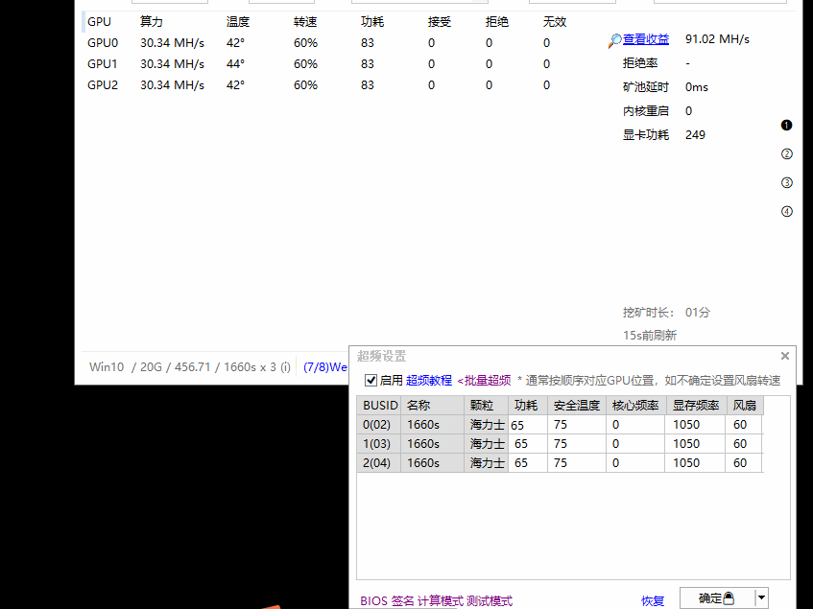Close the 超频设置 dialog
Screen dimensions: 813x609
point(784,356)
